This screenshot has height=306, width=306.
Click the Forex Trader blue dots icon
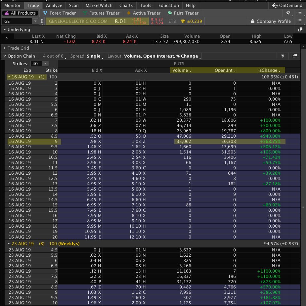tap(45, 13)
